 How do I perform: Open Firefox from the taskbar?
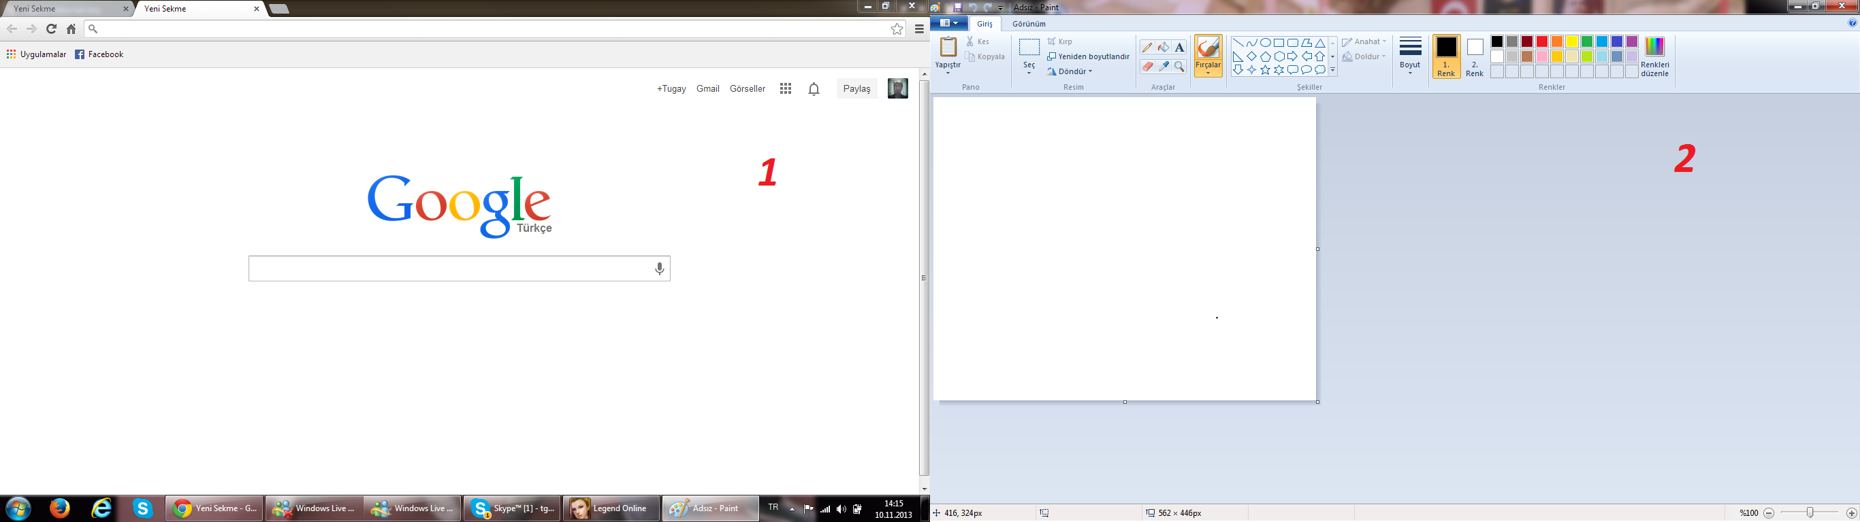60,508
